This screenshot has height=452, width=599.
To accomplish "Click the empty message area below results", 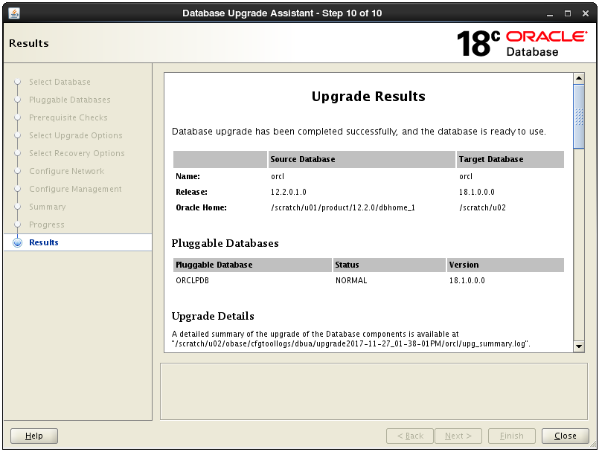I will [374, 392].
